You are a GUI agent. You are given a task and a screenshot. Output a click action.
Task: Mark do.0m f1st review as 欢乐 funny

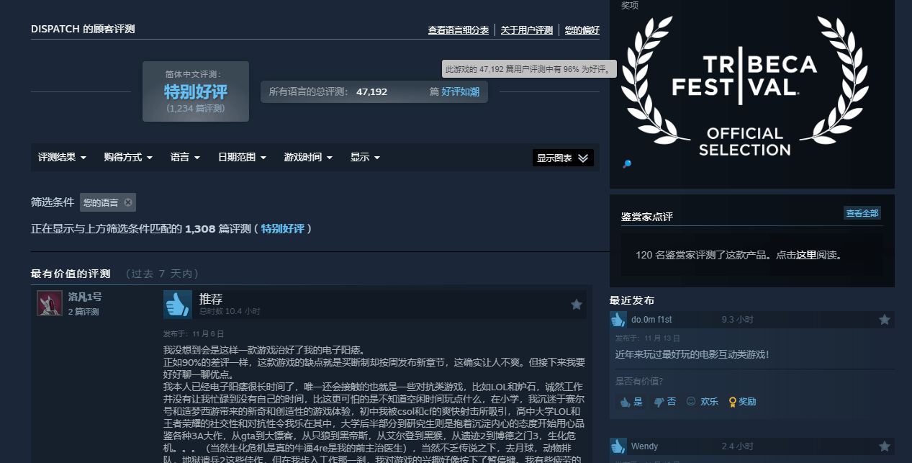tap(702, 402)
